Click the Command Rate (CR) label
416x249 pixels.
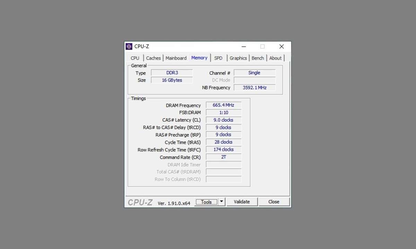pos(180,157)
